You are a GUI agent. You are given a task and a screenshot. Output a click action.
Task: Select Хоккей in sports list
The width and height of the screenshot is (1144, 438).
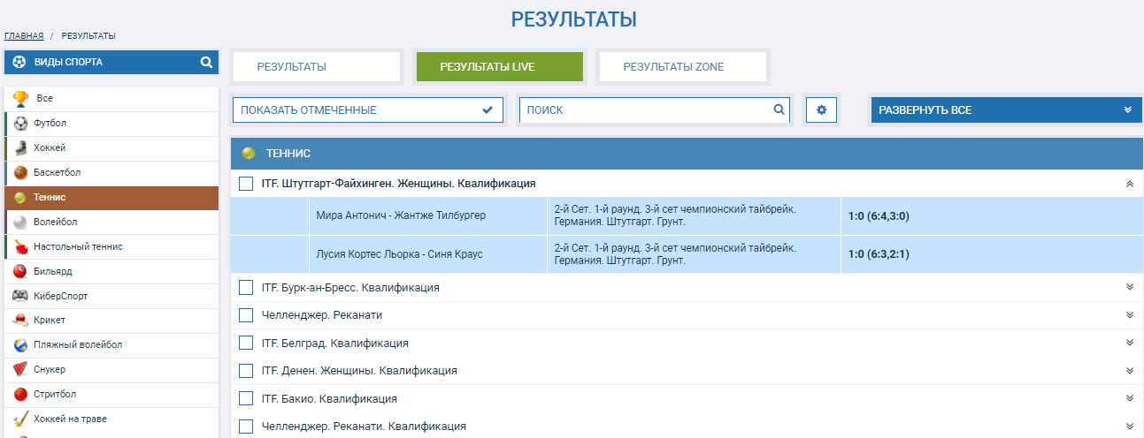pos(111,148)
